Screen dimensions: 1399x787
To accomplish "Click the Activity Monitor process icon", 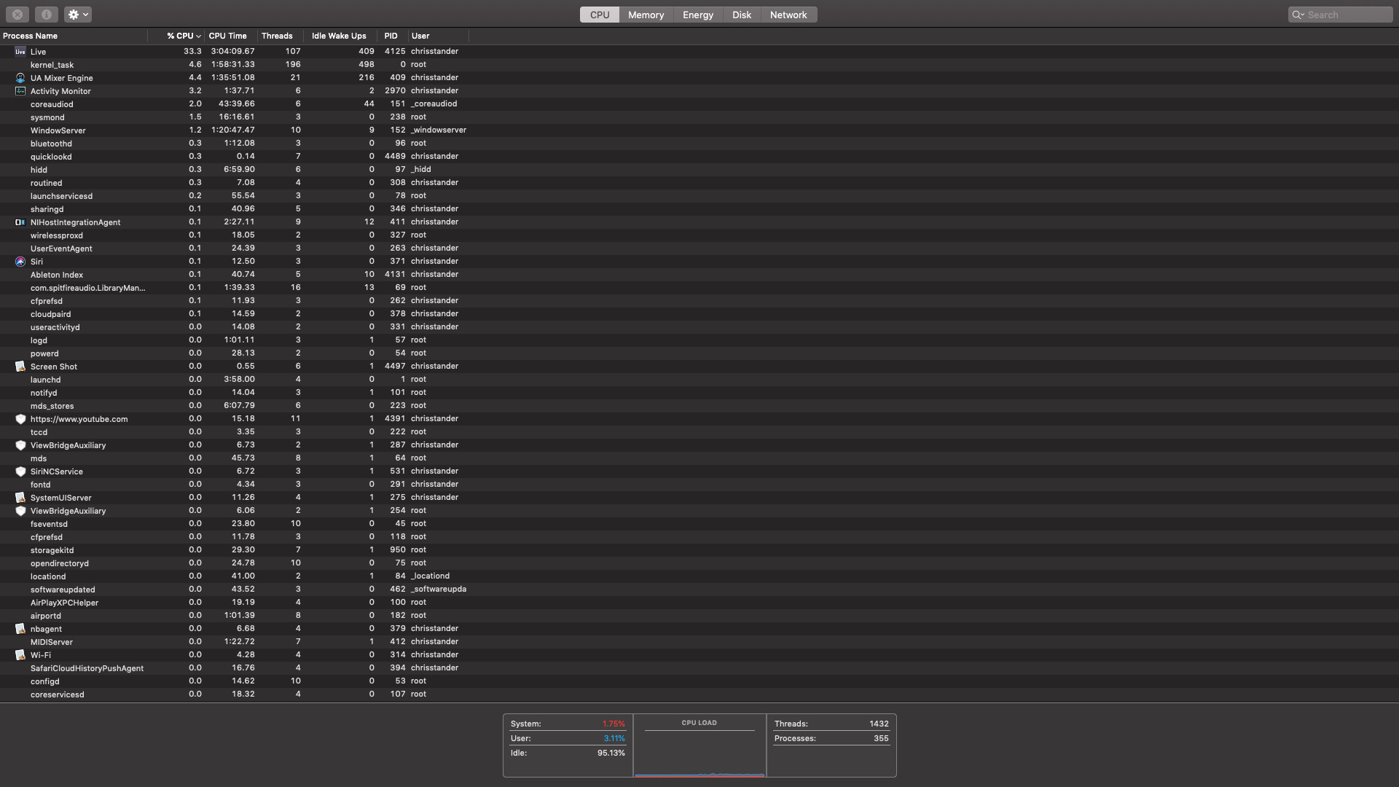I will coord(20,91).
